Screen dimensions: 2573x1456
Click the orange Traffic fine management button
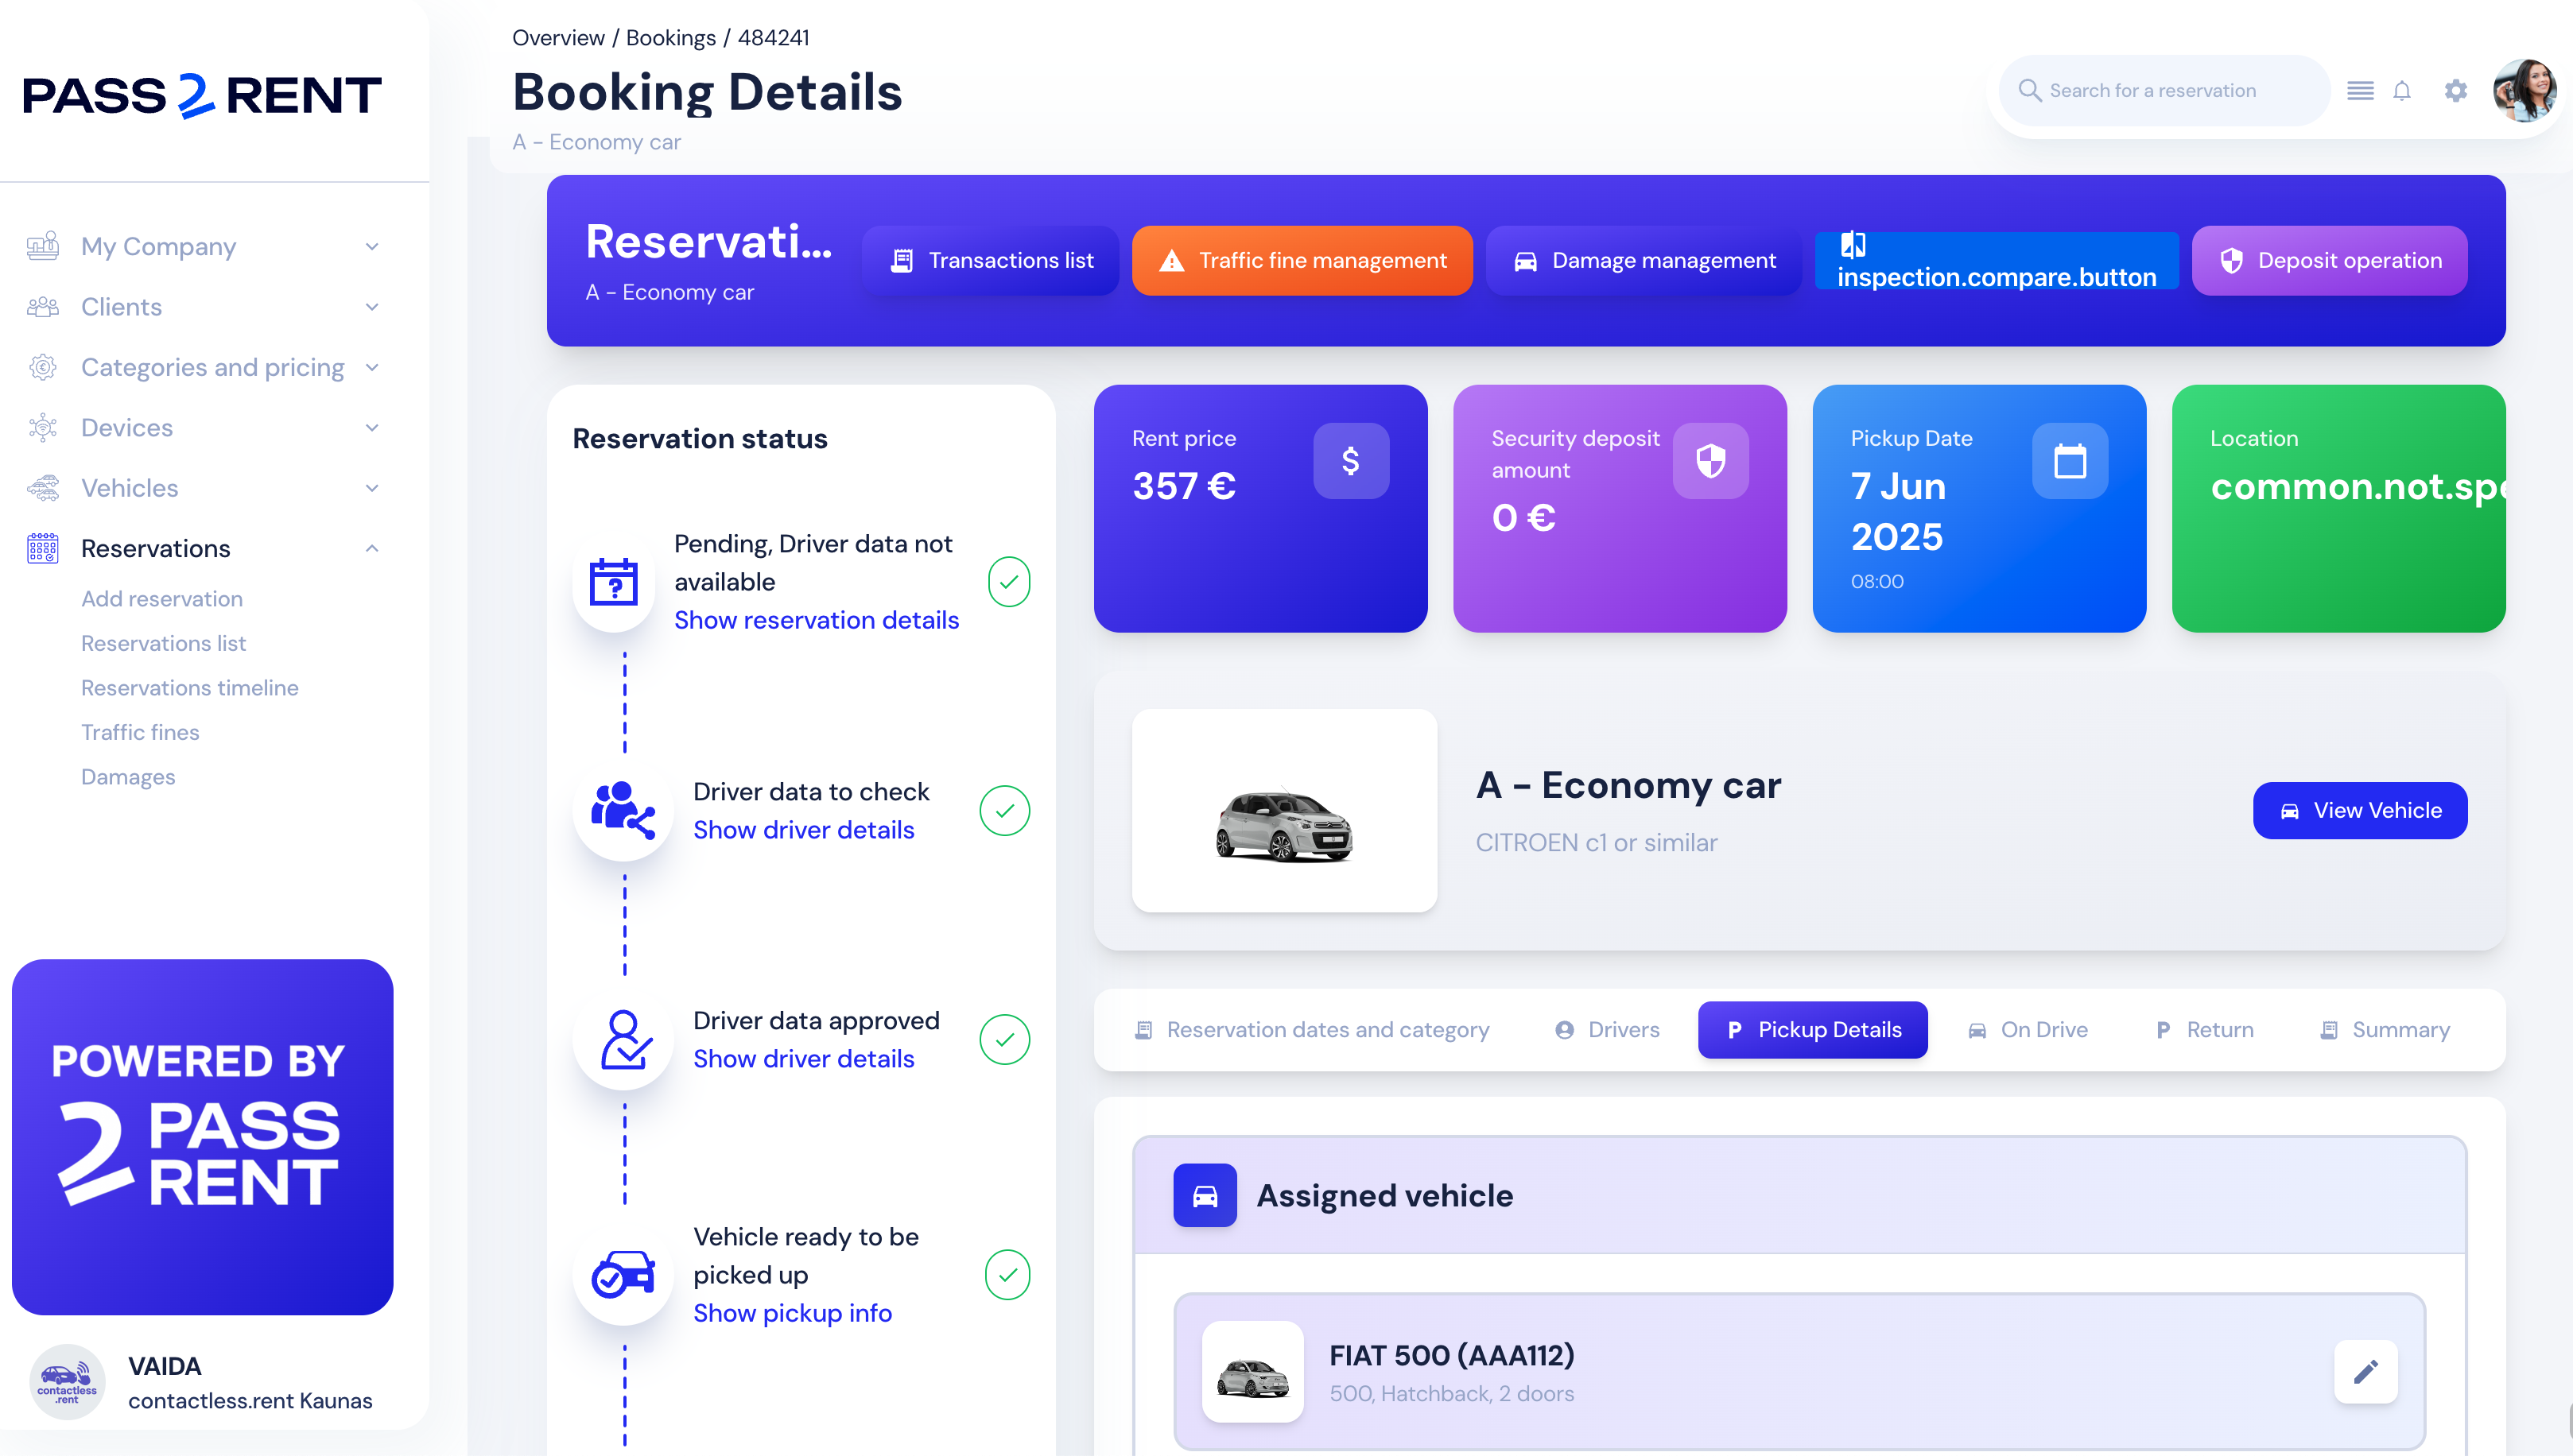tap(1302, 260)
